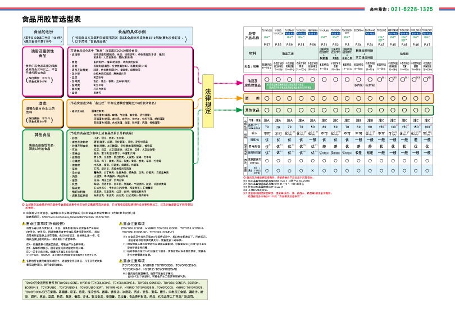Click the page reference P.55
455x322 pixels.
(278, 45)
